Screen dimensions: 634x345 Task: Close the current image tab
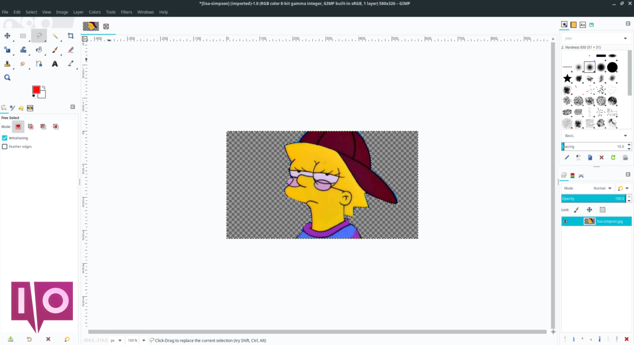pyautogui.click(x=106, y=26)
